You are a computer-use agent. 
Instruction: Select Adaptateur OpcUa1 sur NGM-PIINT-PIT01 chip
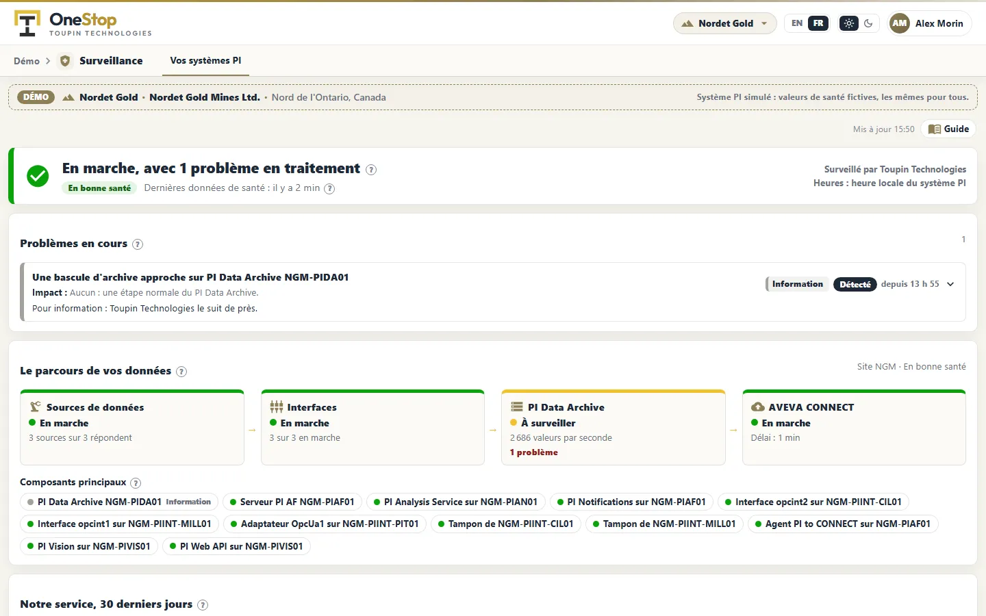click(x=325, y=524)
